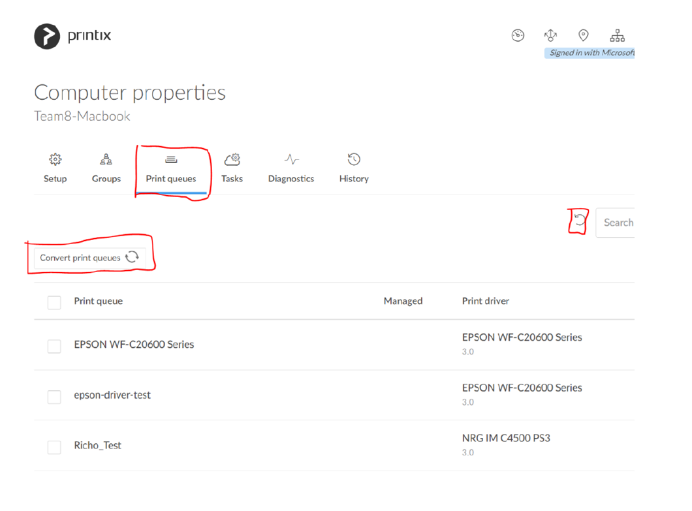The width and height of the screenshot is (692, 511).
Task: Toggle the select-all print queues checkbox
Action: click(x=54, y=302)
